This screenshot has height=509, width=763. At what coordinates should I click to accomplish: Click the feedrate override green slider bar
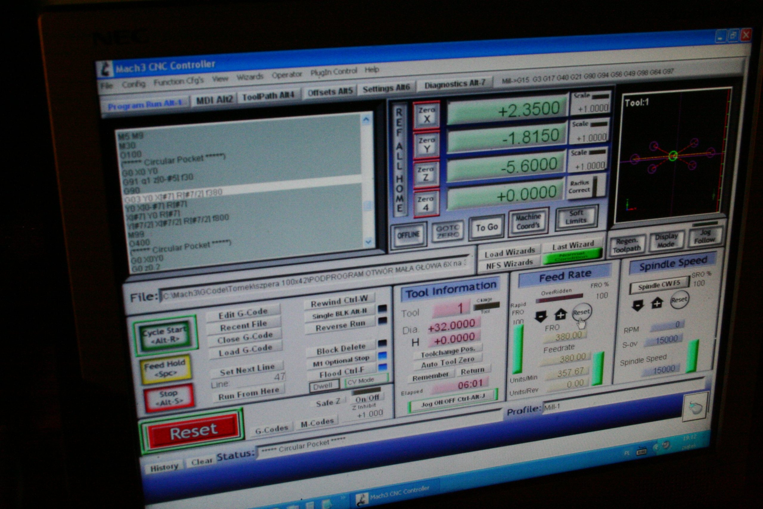598,369
